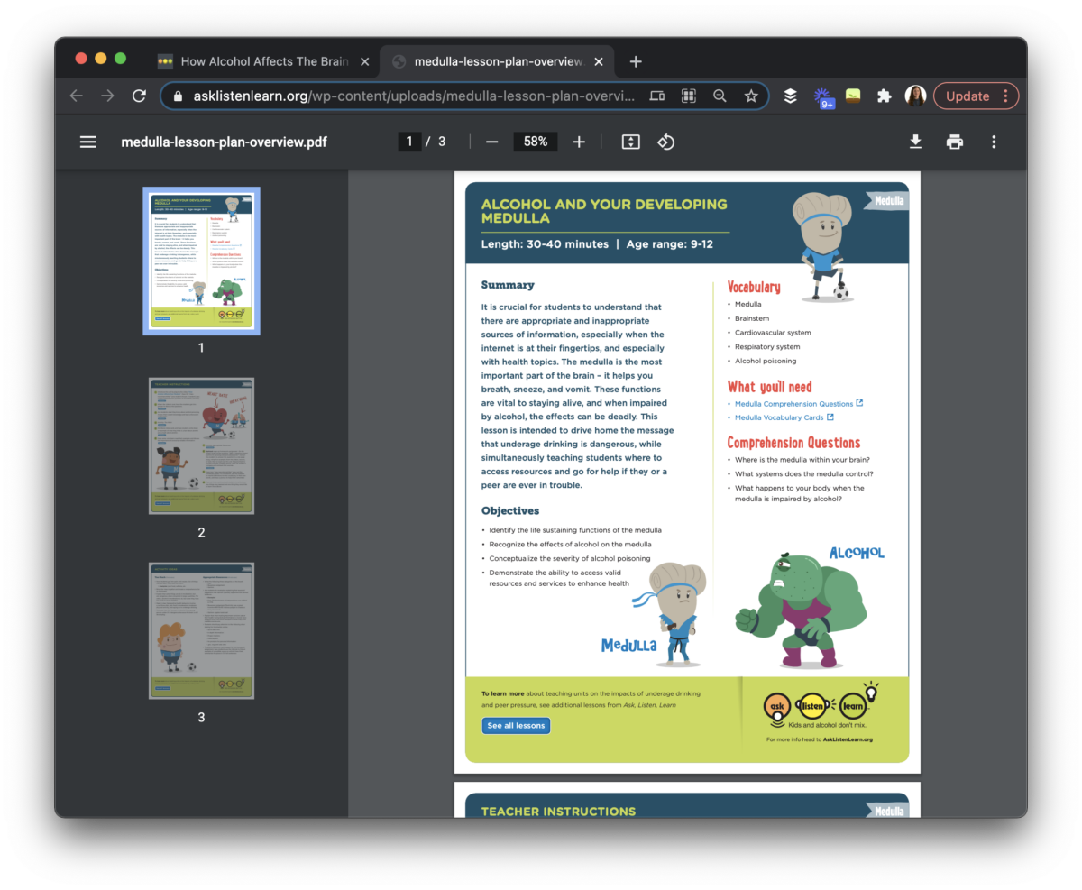The height and width of the screenshot is (890, 1082).
Task: Download the PDF file
Action: (x=915, y=142)
